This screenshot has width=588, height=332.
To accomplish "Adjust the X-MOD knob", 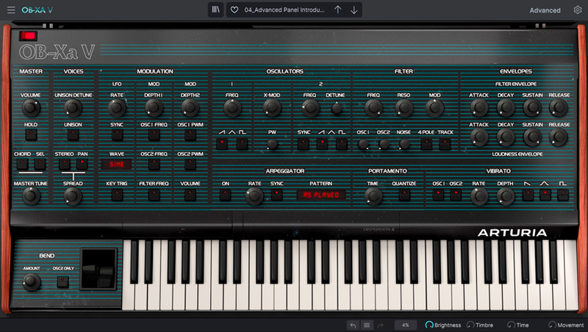I will 272,108.
